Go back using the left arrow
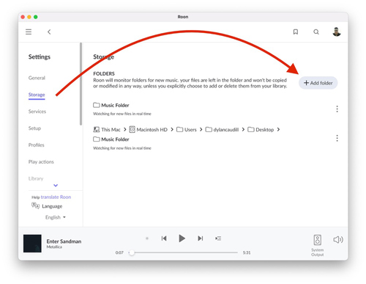 click(49, 32)
